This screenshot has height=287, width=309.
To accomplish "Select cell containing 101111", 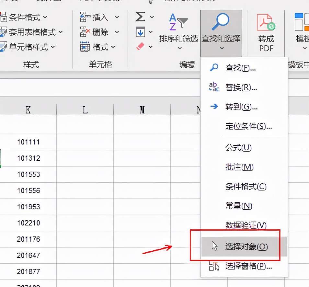I will [28, 142].
